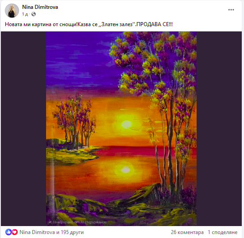Click the bright sun in the painting

tap(127, 124)
